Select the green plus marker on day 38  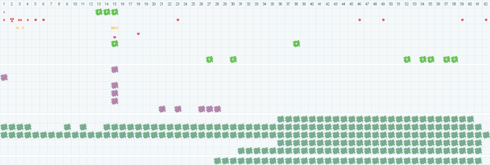[x=296, y=43]
